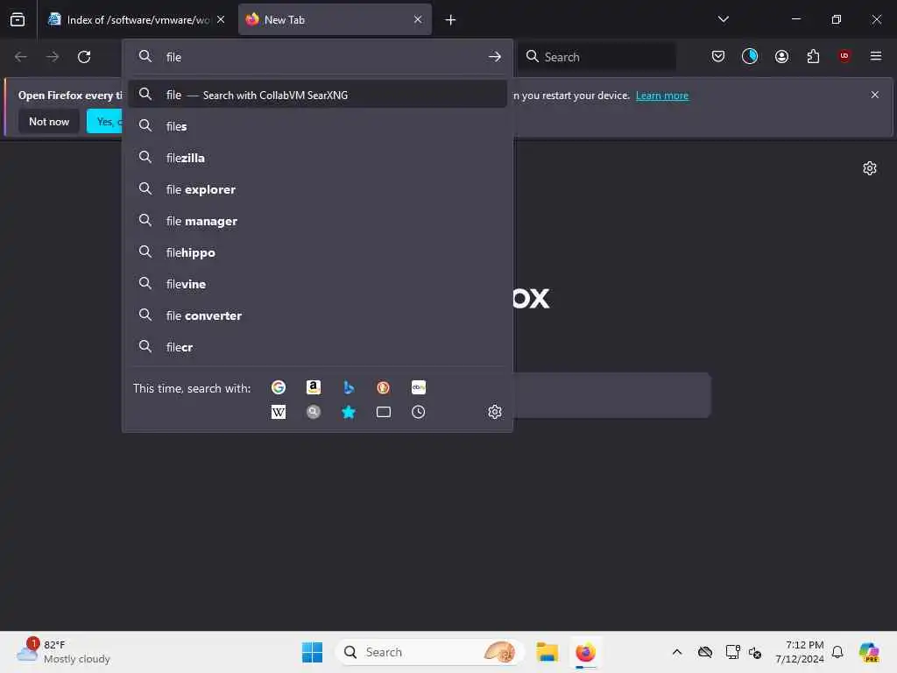Search with Google one-off engine icon
The height and width of the screenshot is (673, 897).
pos(278,387)
